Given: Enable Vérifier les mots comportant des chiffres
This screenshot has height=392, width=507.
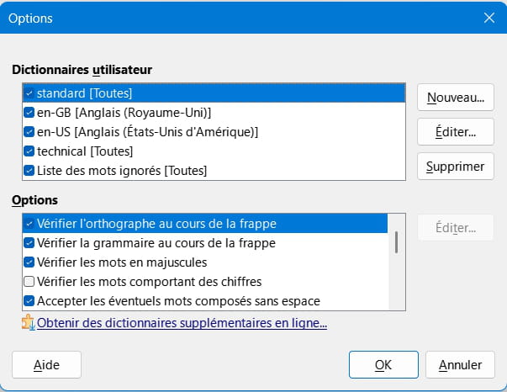Looking at the screenshot, I should 29,282.
